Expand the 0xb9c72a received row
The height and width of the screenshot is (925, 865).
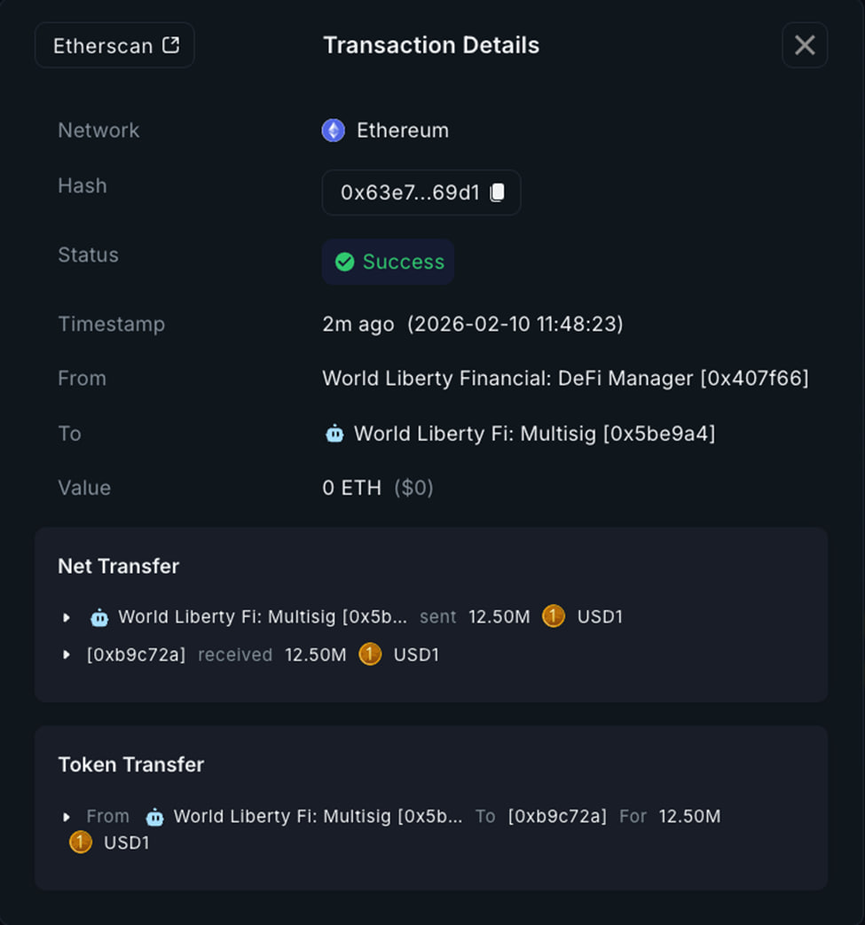coord(67,655)
